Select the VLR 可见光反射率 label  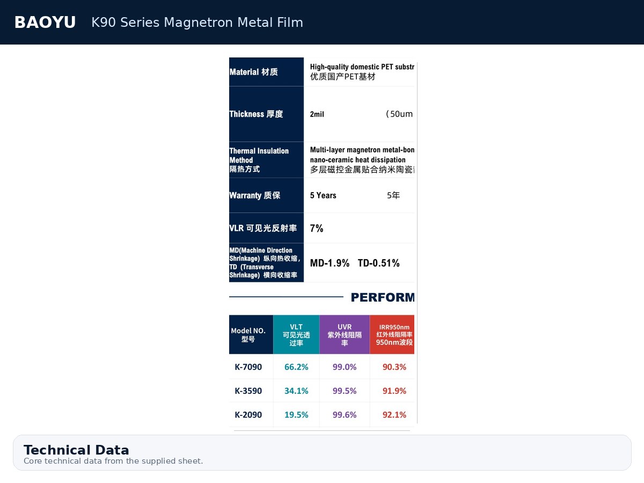[x=263, y=228]
